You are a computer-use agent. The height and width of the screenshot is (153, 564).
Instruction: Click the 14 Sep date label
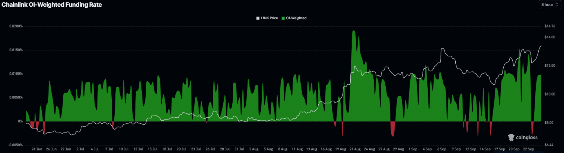(x=485, y=149)
